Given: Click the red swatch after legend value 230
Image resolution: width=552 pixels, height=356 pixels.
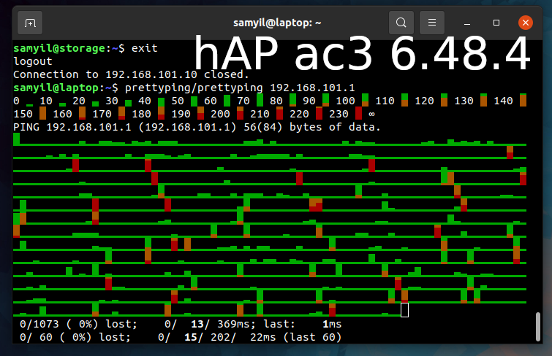Looking at the screenshot, I should point(358,114).
